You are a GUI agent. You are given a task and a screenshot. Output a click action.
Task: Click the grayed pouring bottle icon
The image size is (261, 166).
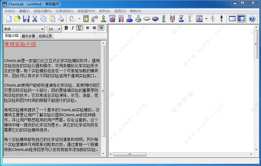point(94,19)
